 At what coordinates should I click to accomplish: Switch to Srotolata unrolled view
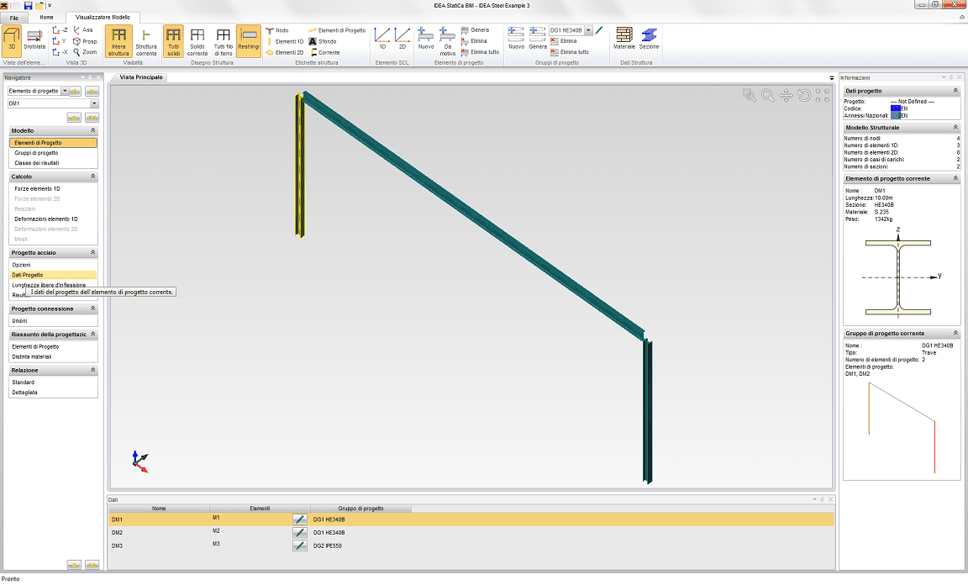coord(34,41)
